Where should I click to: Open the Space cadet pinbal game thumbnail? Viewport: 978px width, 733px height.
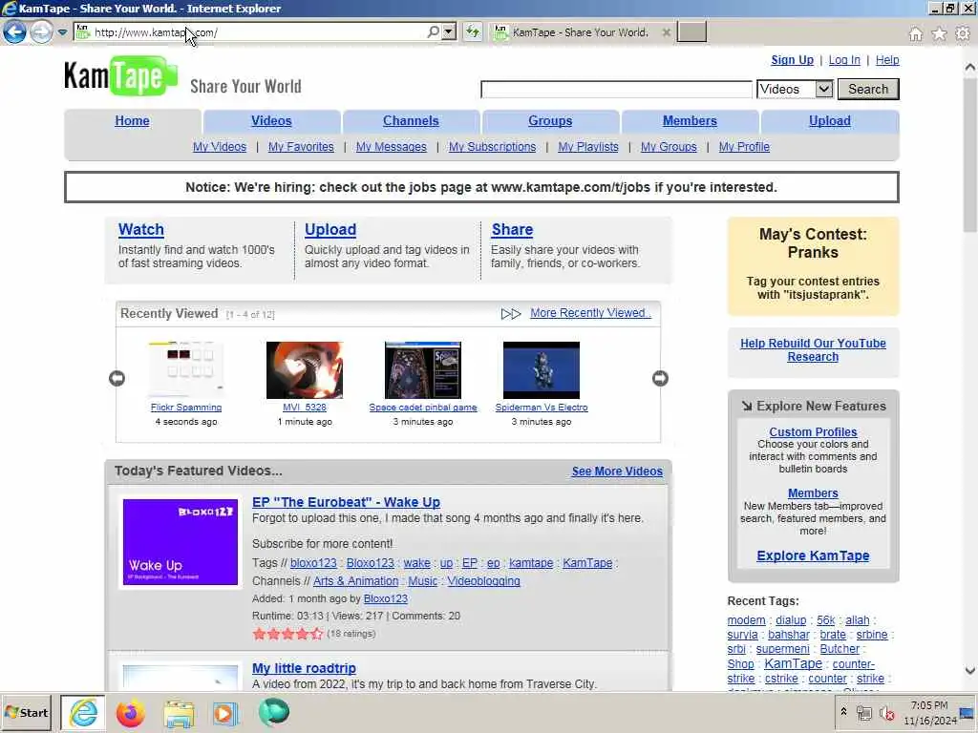coord(423,369)
